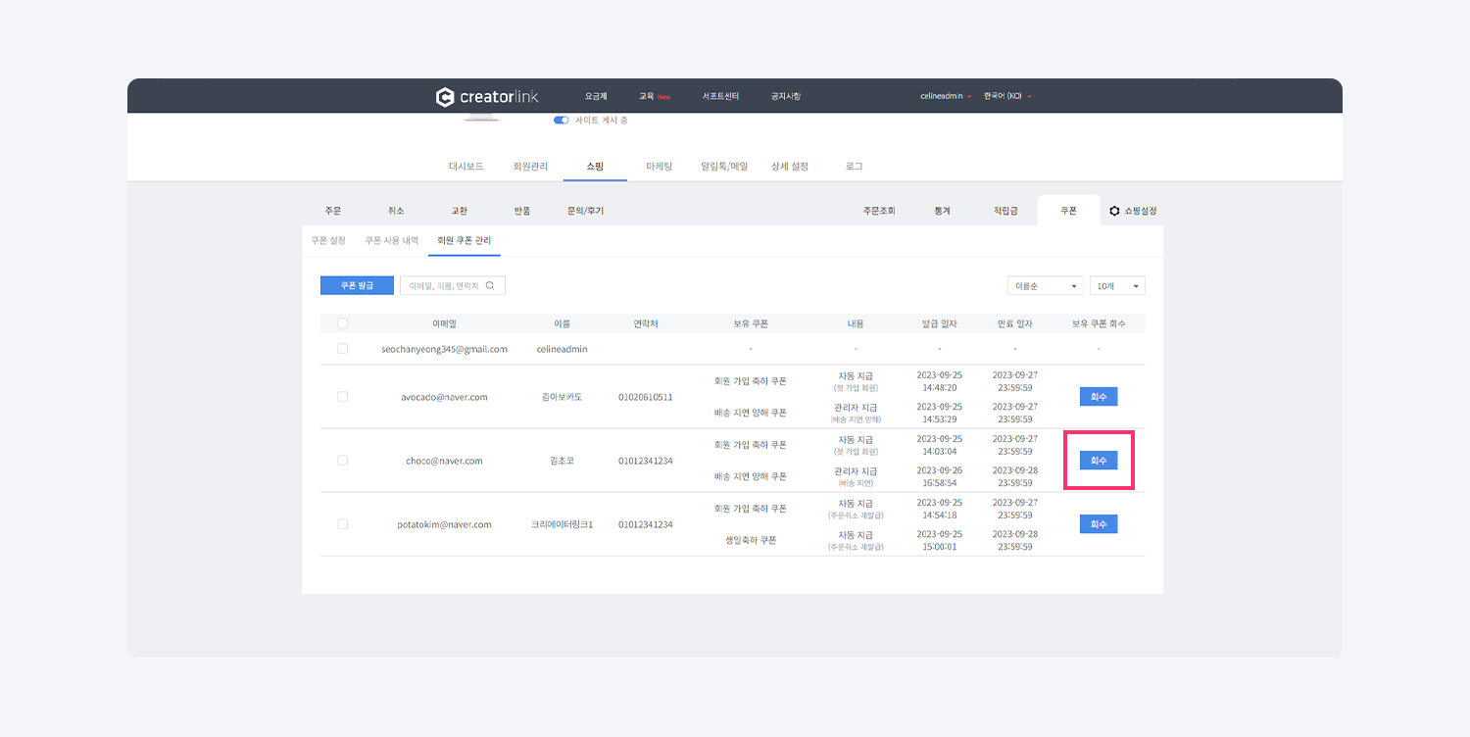Open 서포트센터 in the top menu
The width and height of the screenshot is (1470, 737).
(x=720, y=97)
